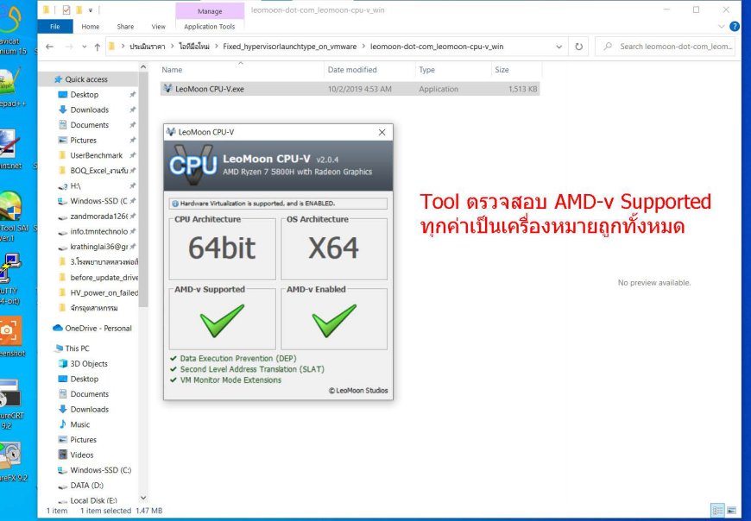Select Quick access in the navigation pane
751x521 pixels.
coord(86,79)
